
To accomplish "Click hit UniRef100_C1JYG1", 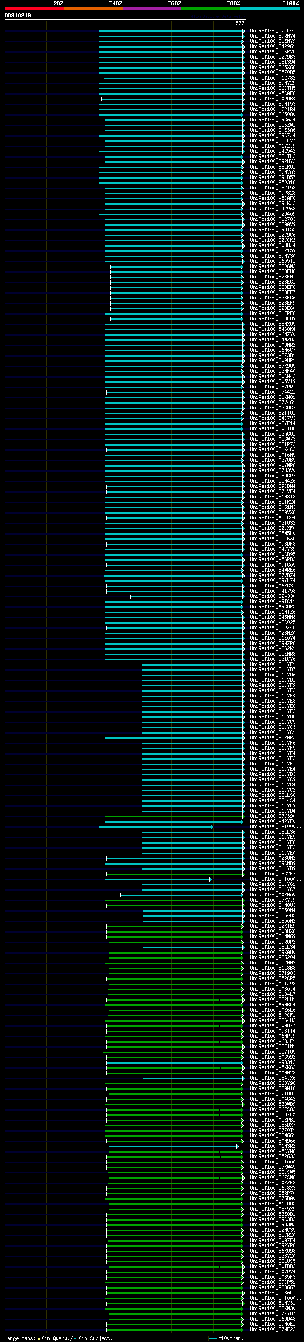I will [x=272, y=884].
